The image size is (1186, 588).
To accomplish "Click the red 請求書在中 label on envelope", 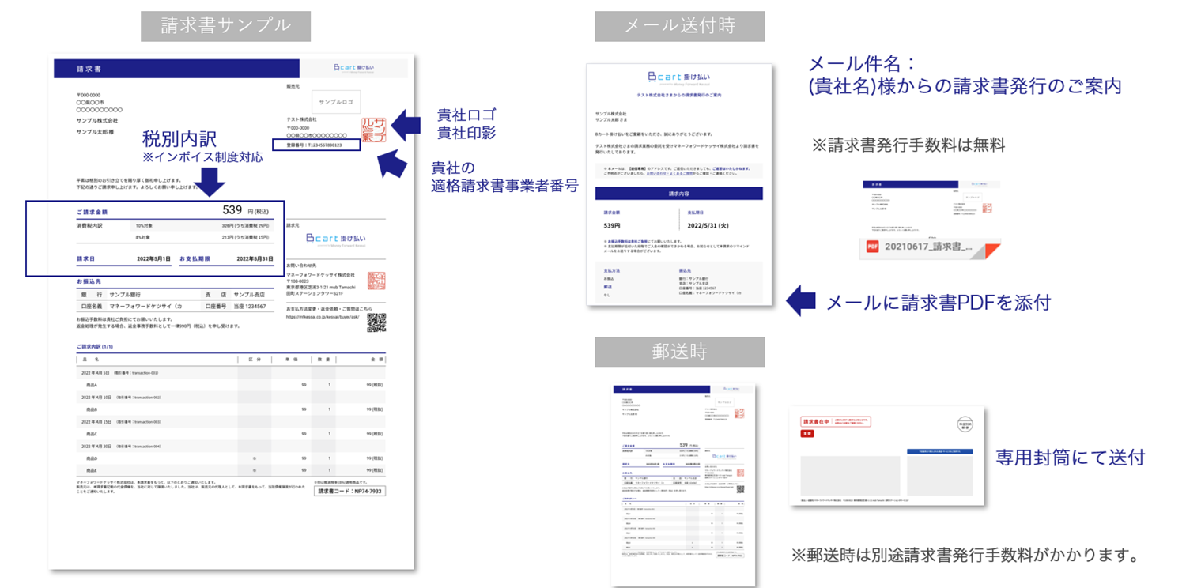I will [836, 422].
